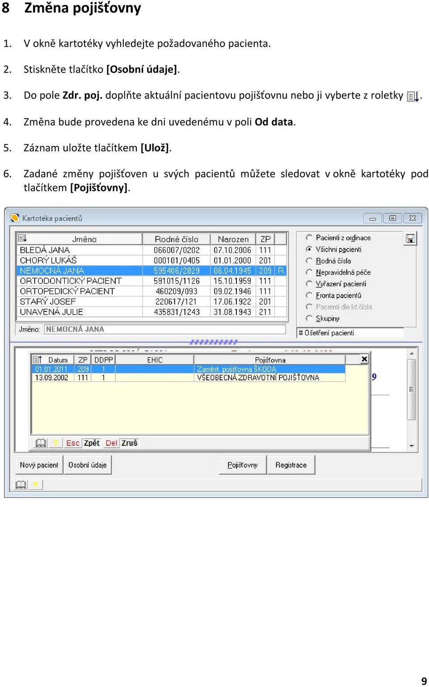Select patient row UNAVENÁ JULIE
The width and height of the screenshot is (429, 687).
point(152,311)
